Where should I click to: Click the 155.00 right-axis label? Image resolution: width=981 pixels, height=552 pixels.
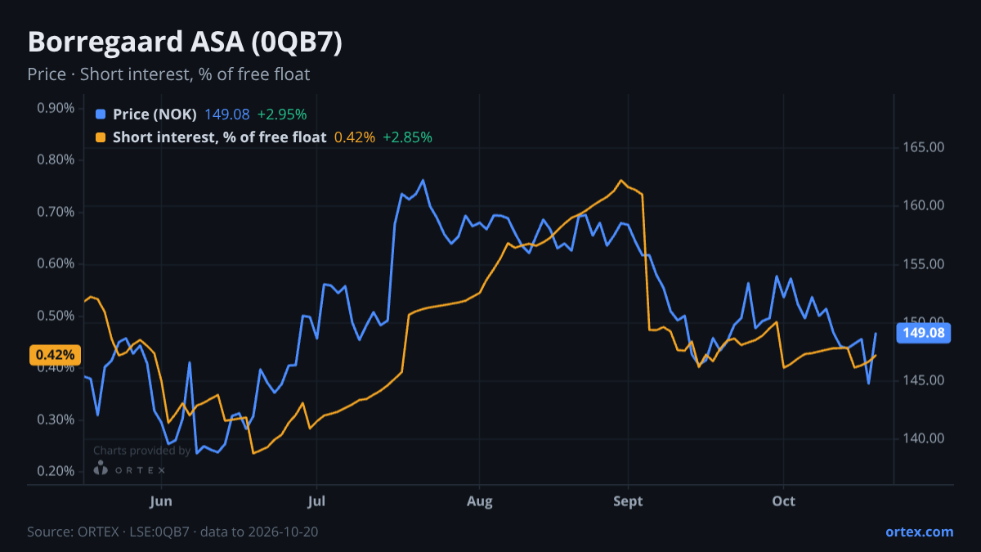(924, 264)
